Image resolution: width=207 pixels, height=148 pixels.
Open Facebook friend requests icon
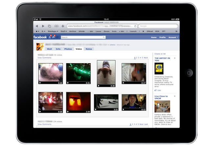point(50,37)
